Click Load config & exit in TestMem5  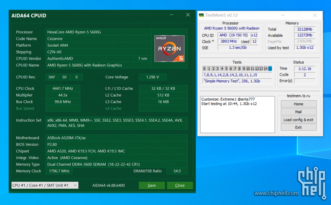point(299,120)
